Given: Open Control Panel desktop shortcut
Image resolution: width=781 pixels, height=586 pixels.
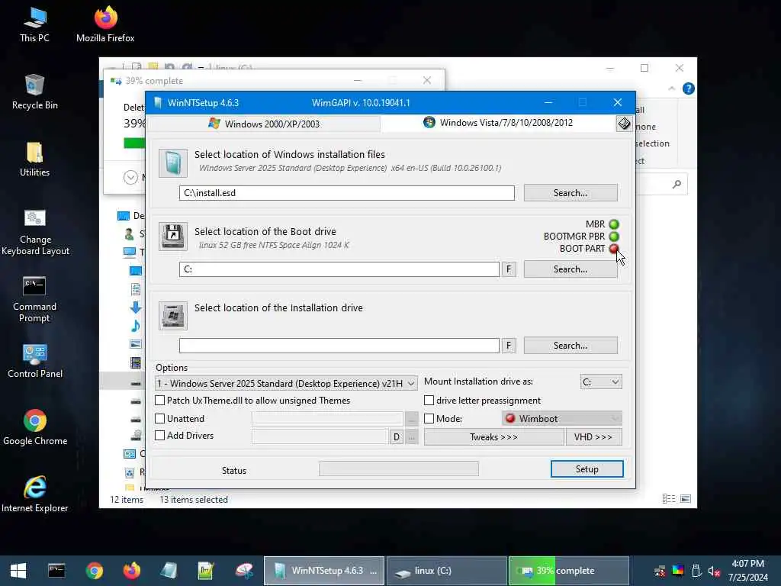Looking at the screenshot, I should click(x=35, y=361).
